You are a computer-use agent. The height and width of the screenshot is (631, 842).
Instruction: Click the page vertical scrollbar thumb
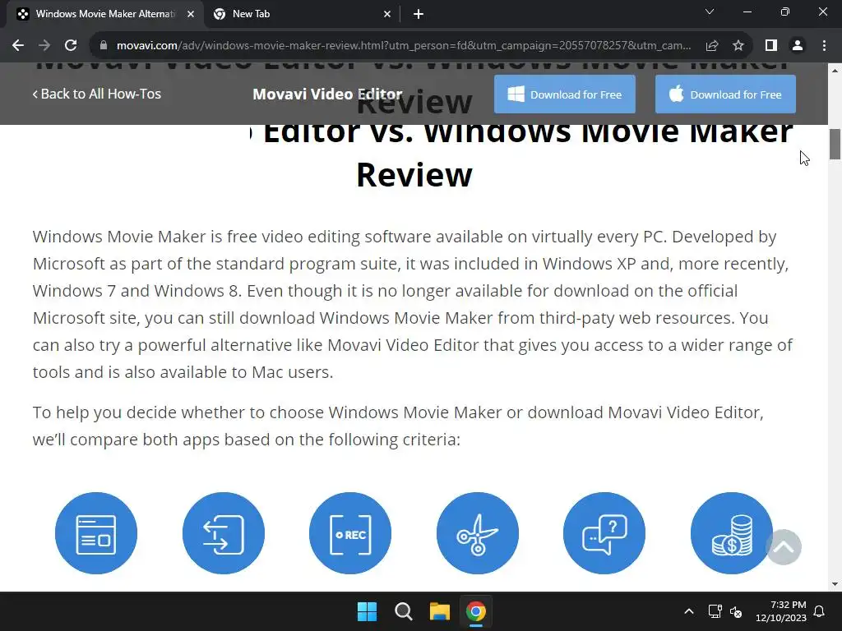(835, 145)
